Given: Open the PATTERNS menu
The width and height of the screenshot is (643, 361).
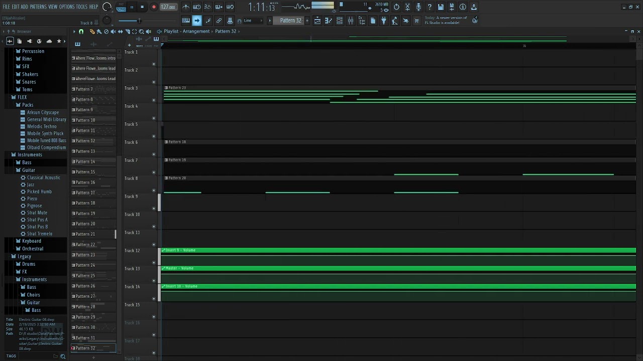Looking at the screenshot, I should click(x=38, y=7).
